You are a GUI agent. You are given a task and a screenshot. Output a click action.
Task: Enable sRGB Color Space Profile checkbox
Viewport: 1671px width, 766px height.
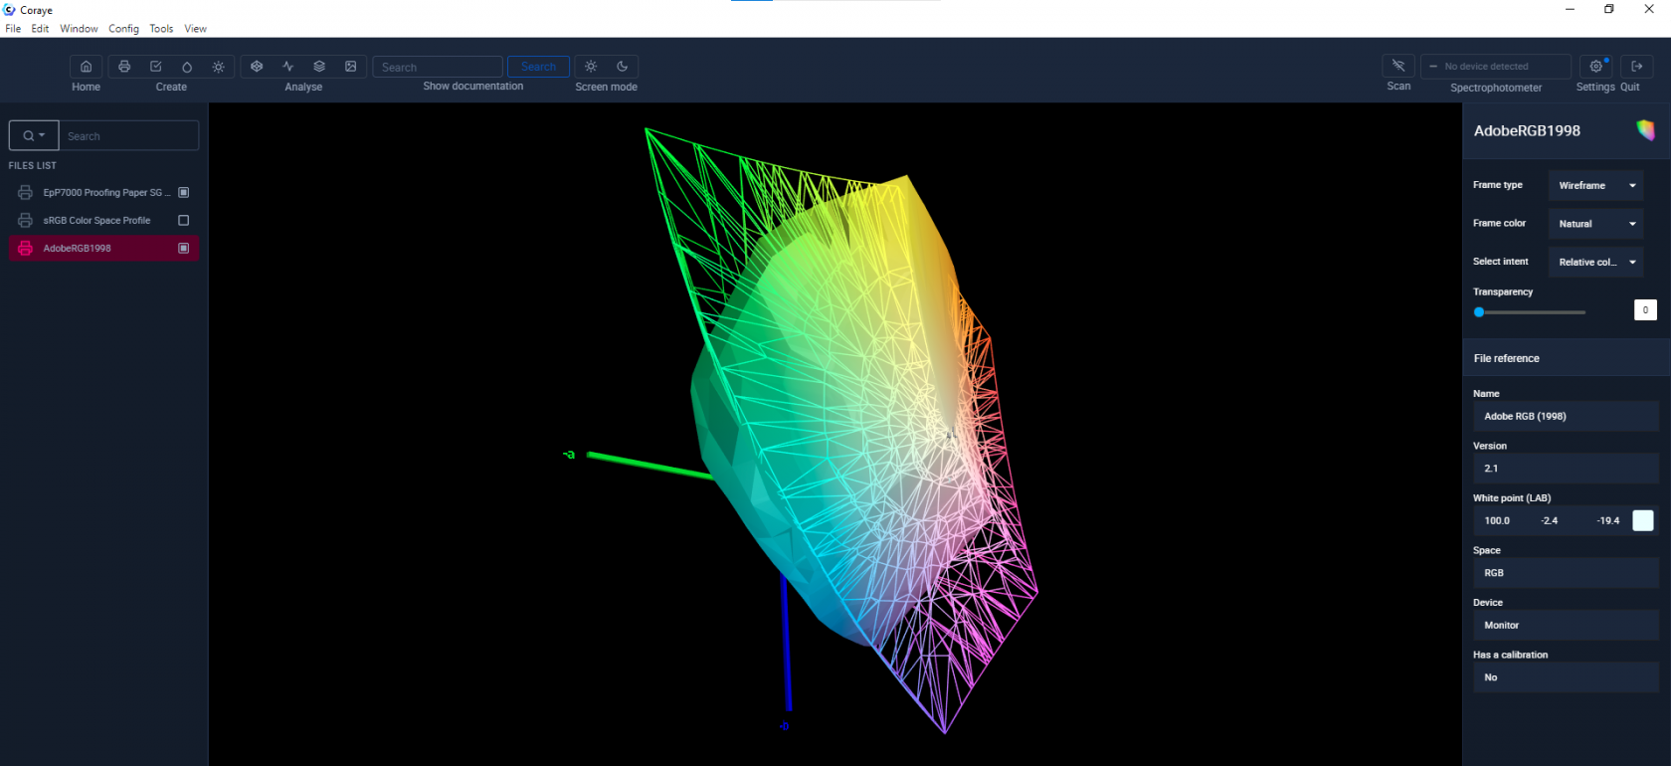tap(183, 220)
